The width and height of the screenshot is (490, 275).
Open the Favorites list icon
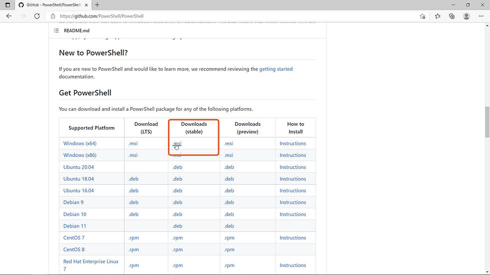tap(437, 16)
